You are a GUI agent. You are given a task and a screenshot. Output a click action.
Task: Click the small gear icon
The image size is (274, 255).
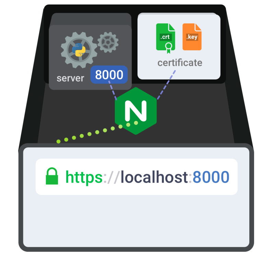pyautogui.click(x=108, y=42)
